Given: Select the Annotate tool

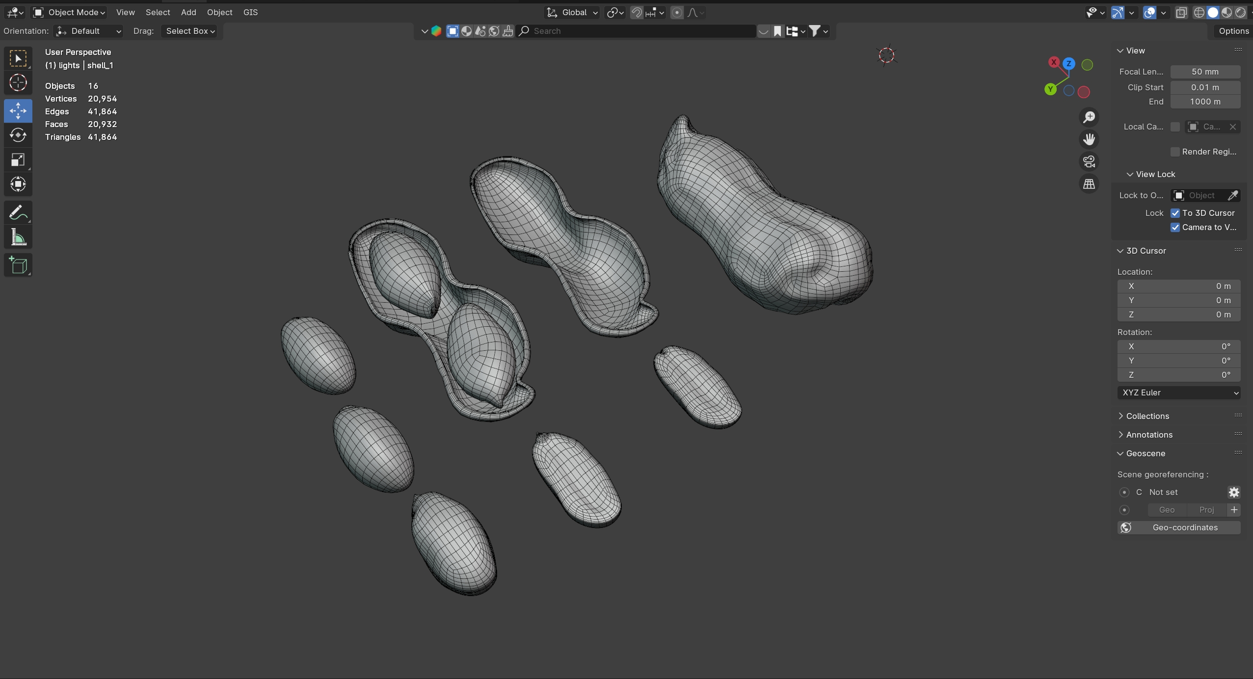Looking at the screenshot, I should point(18,213).
